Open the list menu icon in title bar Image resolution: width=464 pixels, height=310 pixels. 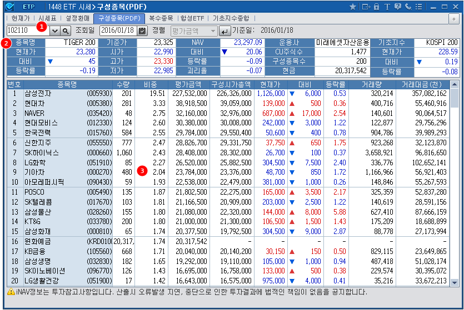(x=418, y=7)
